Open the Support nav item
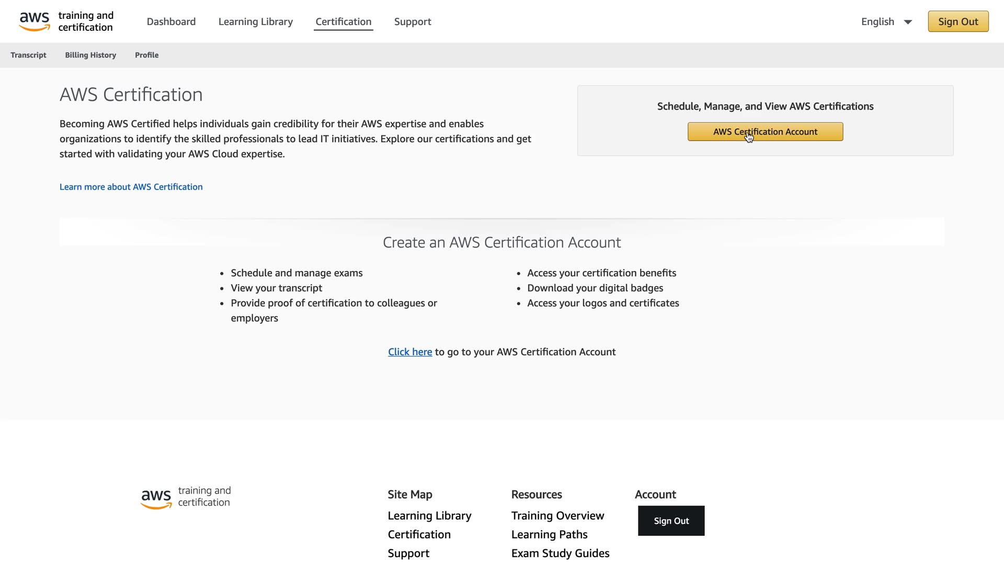 [412, 21]
